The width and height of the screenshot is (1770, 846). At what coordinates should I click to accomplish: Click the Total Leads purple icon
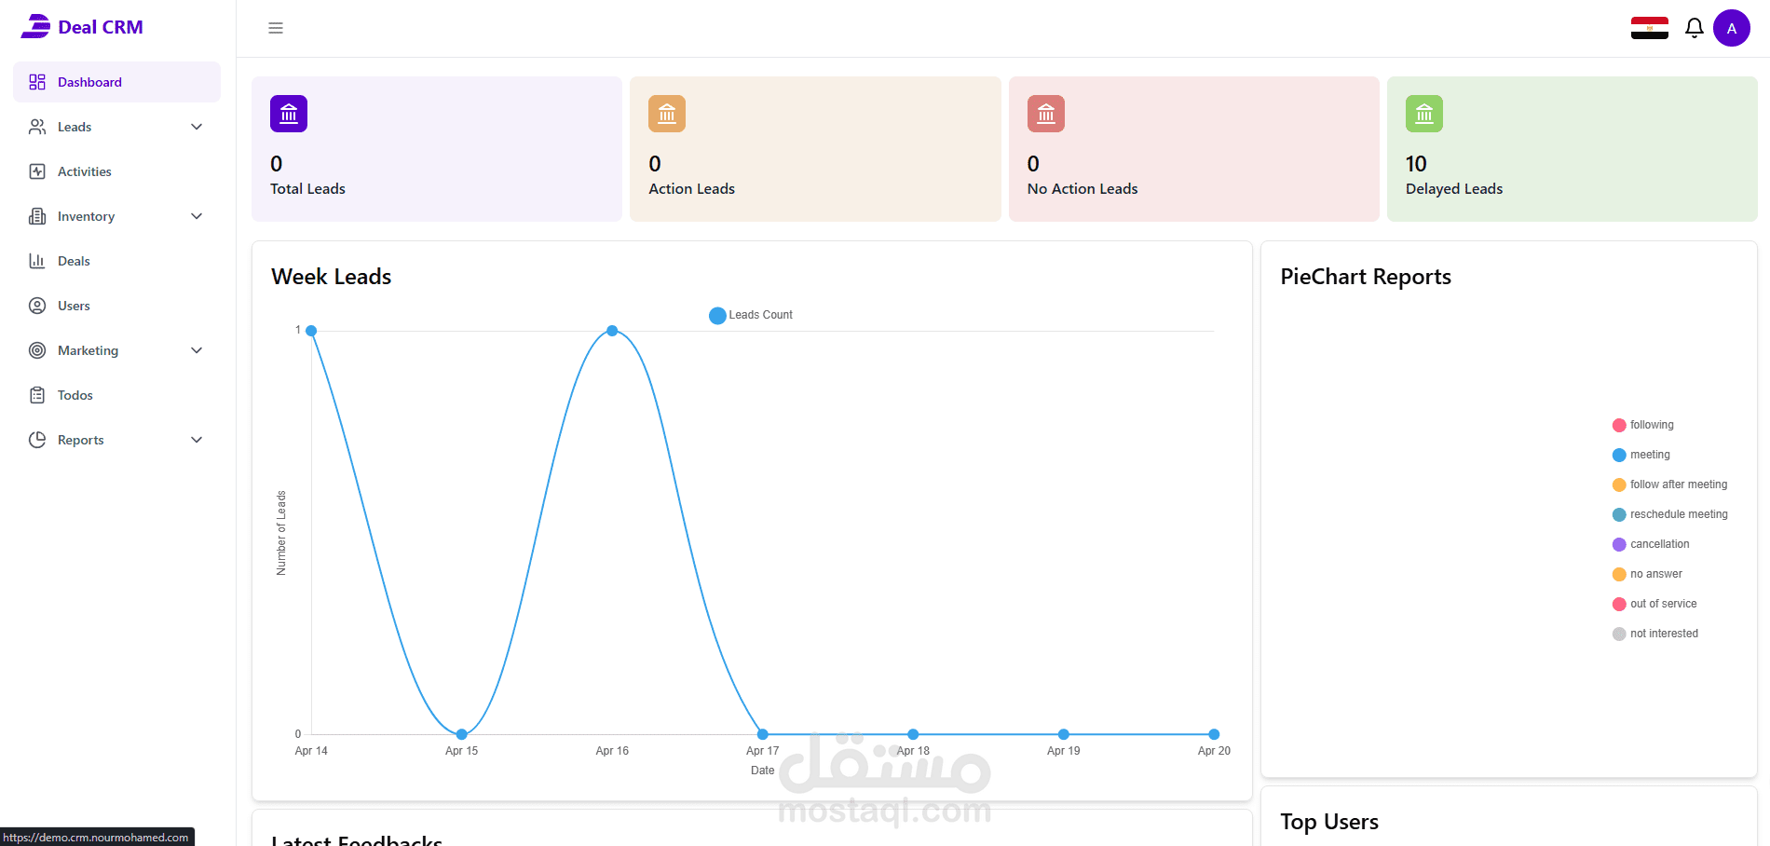(x=289, y=114)
